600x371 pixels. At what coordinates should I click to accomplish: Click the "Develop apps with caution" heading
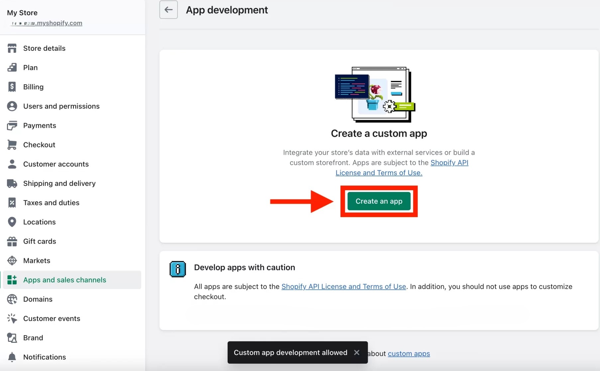(x=245, y=267)
